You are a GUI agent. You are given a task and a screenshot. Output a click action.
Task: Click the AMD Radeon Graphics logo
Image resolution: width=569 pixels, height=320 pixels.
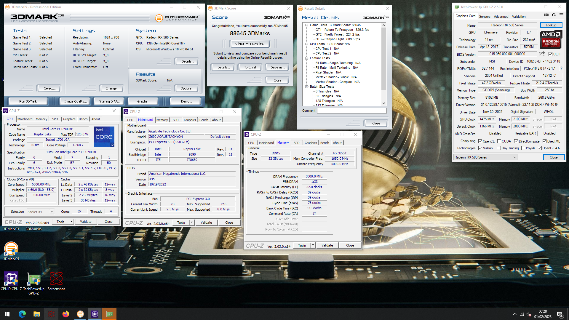(x=551, y=39)
